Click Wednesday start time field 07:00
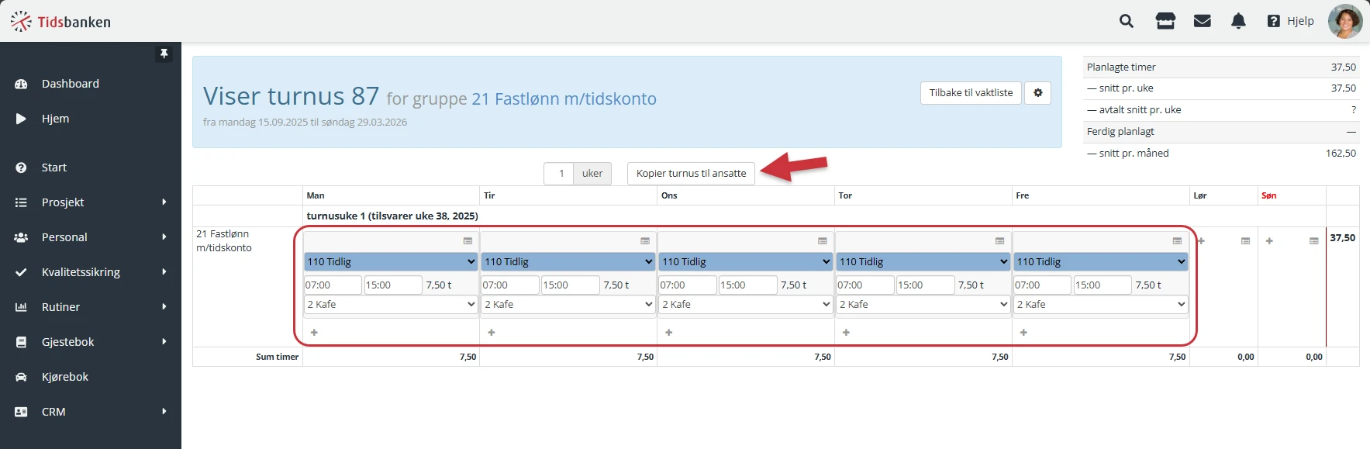The width and height of the screenshot is (1370, 449). pyautogui.click(x=688, y=285)
